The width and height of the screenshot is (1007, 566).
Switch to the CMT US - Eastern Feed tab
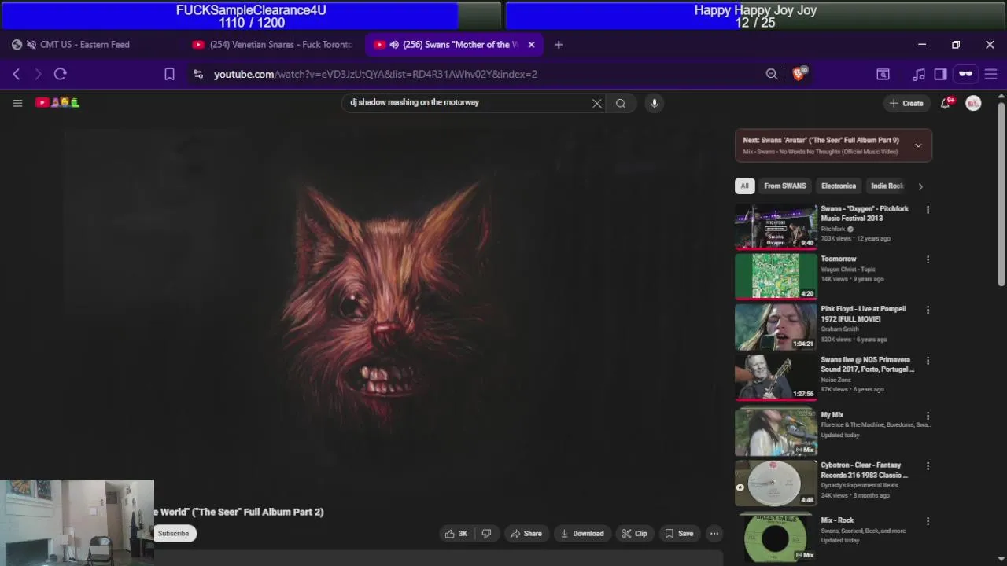85,45
